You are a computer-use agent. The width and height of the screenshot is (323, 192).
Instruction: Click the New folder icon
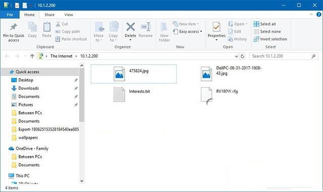(164, 27)
